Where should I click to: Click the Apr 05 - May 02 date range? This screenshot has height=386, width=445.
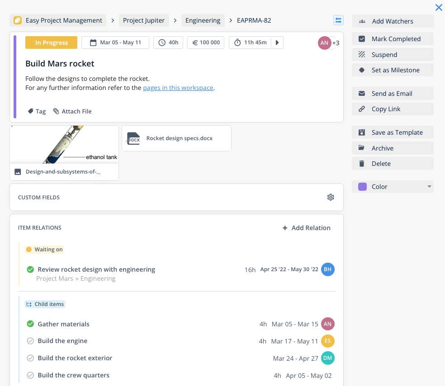click(x=309, y=376)
